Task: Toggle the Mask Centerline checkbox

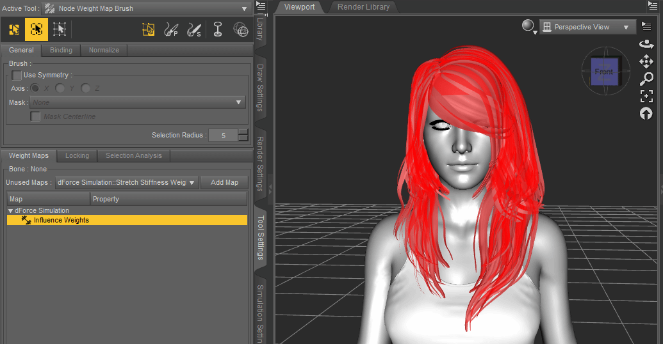Action: [35, 116]
